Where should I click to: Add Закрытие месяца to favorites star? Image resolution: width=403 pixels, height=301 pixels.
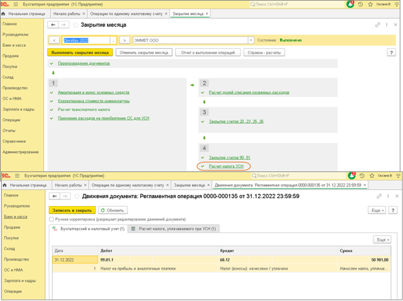pos(76,25)
